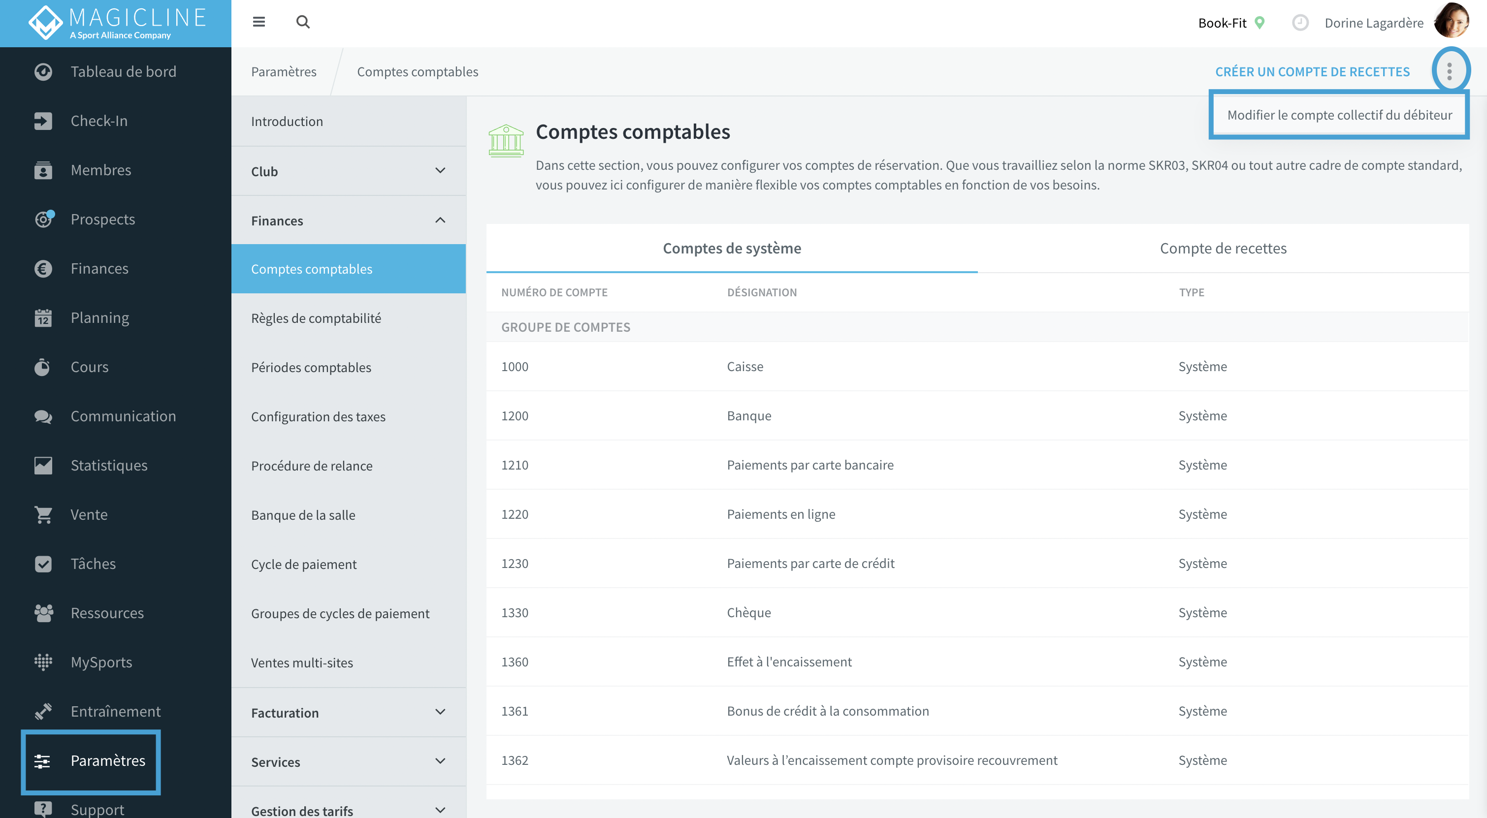1487x818 pixels.
Task: Click the Book-Fit location pin icon
Action: tap(1260, 23)
